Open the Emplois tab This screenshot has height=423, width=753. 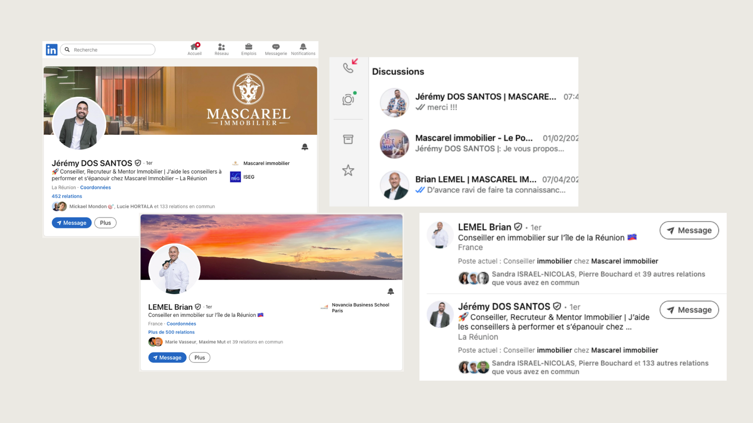[x=248, y=49]
